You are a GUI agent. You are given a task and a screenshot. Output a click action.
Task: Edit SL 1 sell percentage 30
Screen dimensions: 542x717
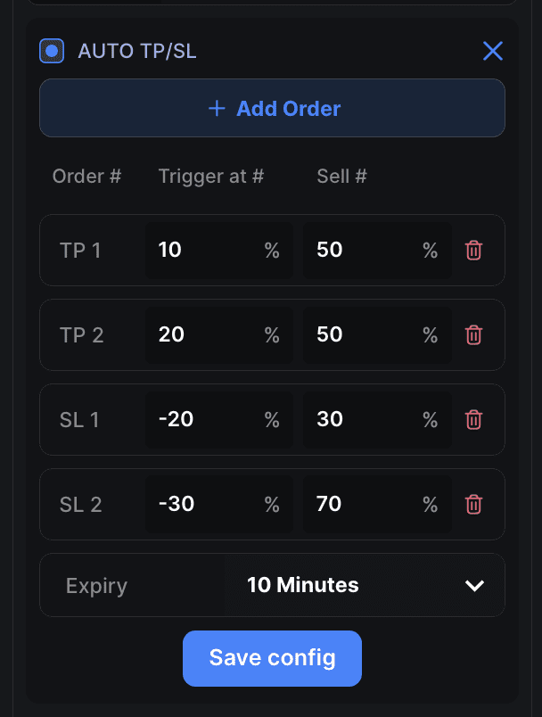pyautogui.click(x=377, y=419)
